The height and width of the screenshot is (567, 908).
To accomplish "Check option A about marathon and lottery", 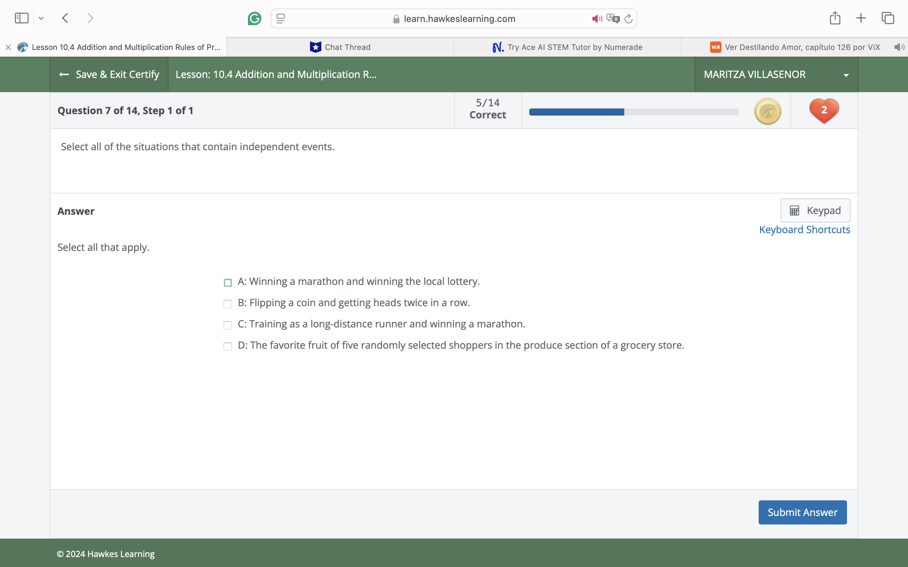I will tap(227, 282).
